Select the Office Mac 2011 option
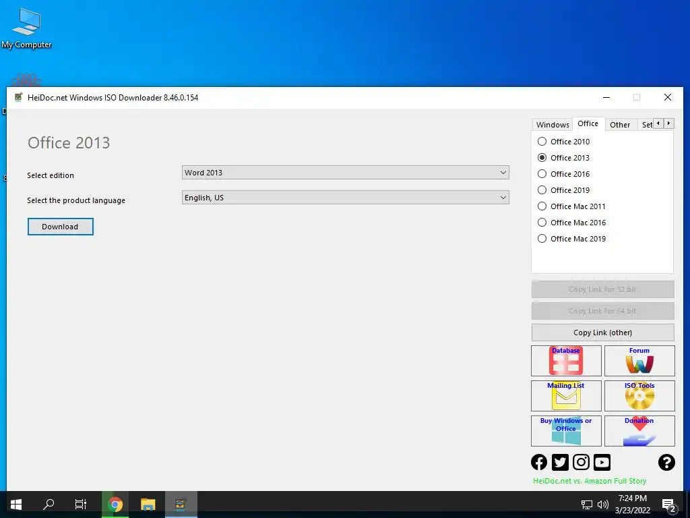This screenshot has height=518, width=690. click(571, 206)
